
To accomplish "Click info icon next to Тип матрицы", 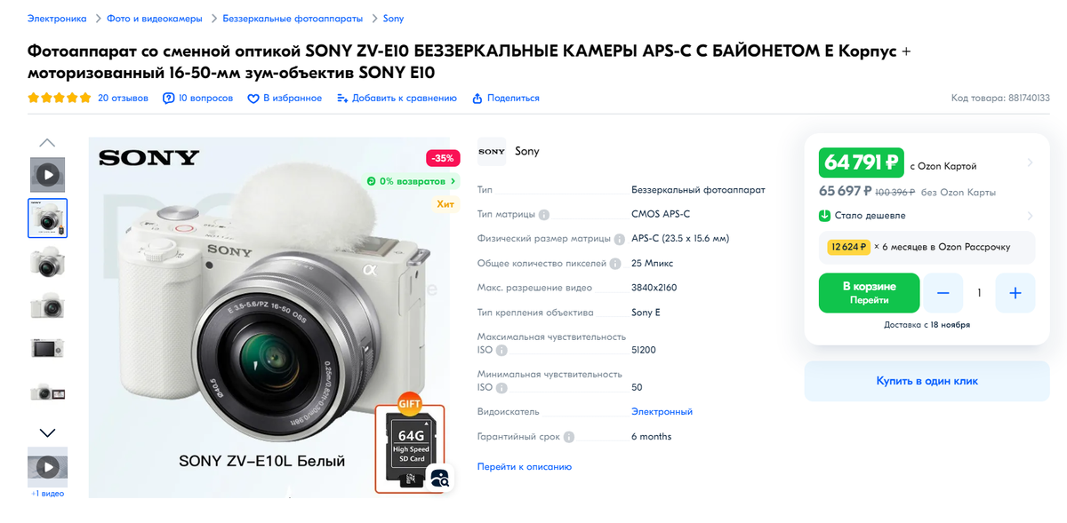I will 544,215.
